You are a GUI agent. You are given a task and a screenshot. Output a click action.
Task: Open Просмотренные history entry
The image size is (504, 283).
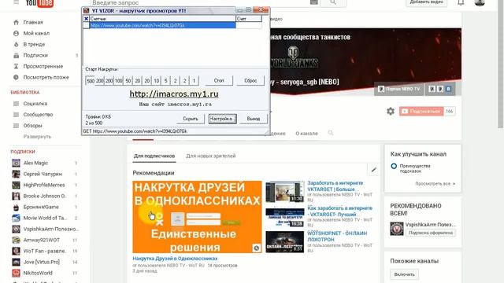point(43,66)
